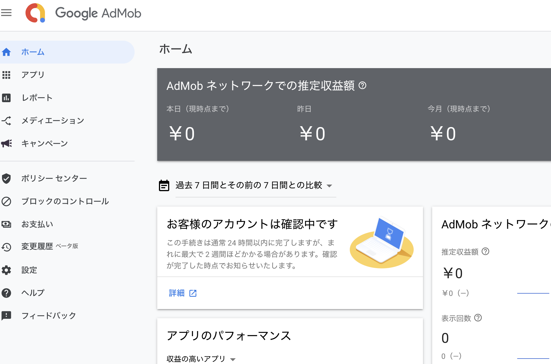The image size is (551, 364).
Task: Click the Home house icon in sidebar
Action: [6, 52]
